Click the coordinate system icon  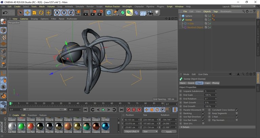(x=78, y=12)
